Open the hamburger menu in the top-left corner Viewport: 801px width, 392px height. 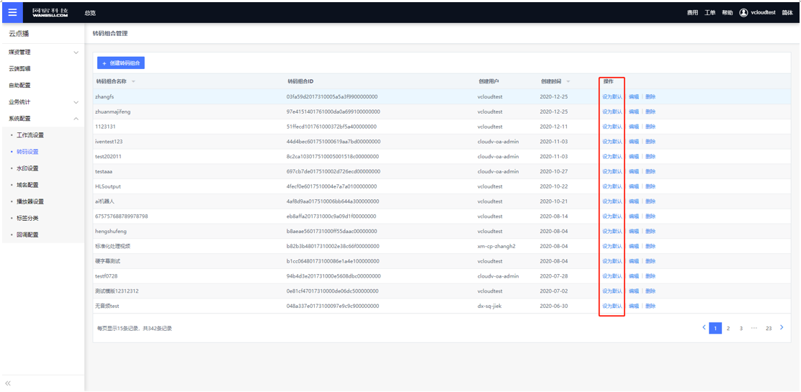point(12,12)
